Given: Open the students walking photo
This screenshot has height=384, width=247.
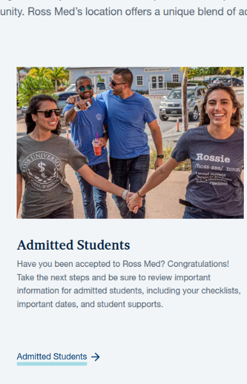Looking at the screenshot, I should pyautogui.click(x=131, y=143).
